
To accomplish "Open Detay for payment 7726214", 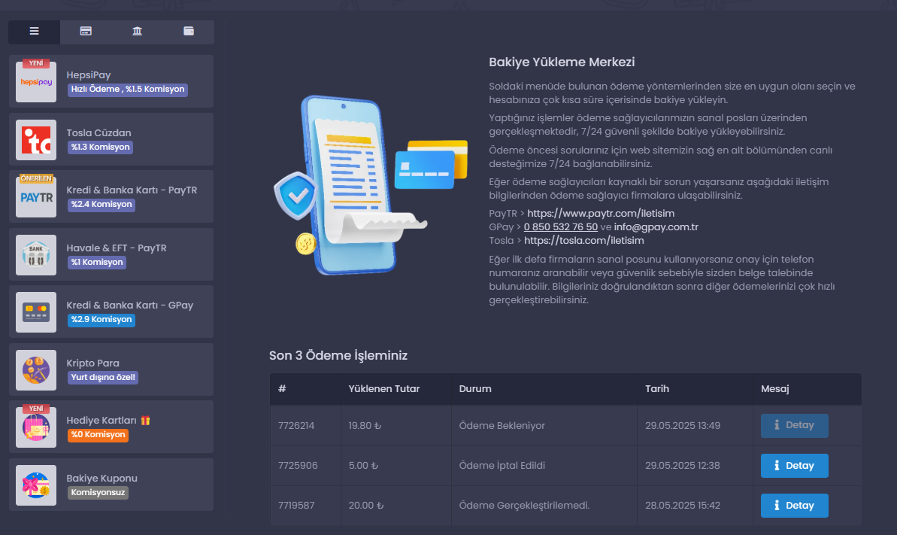I will pos(794,426).
